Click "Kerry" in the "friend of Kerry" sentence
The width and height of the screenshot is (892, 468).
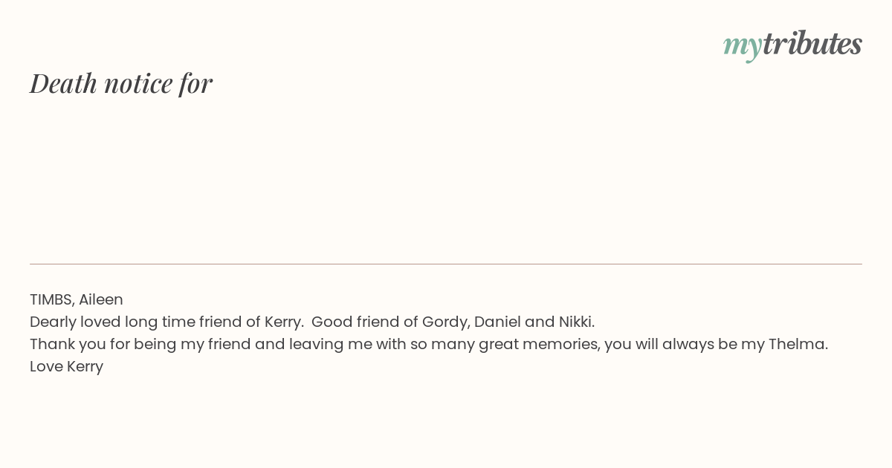coord(283,322)
